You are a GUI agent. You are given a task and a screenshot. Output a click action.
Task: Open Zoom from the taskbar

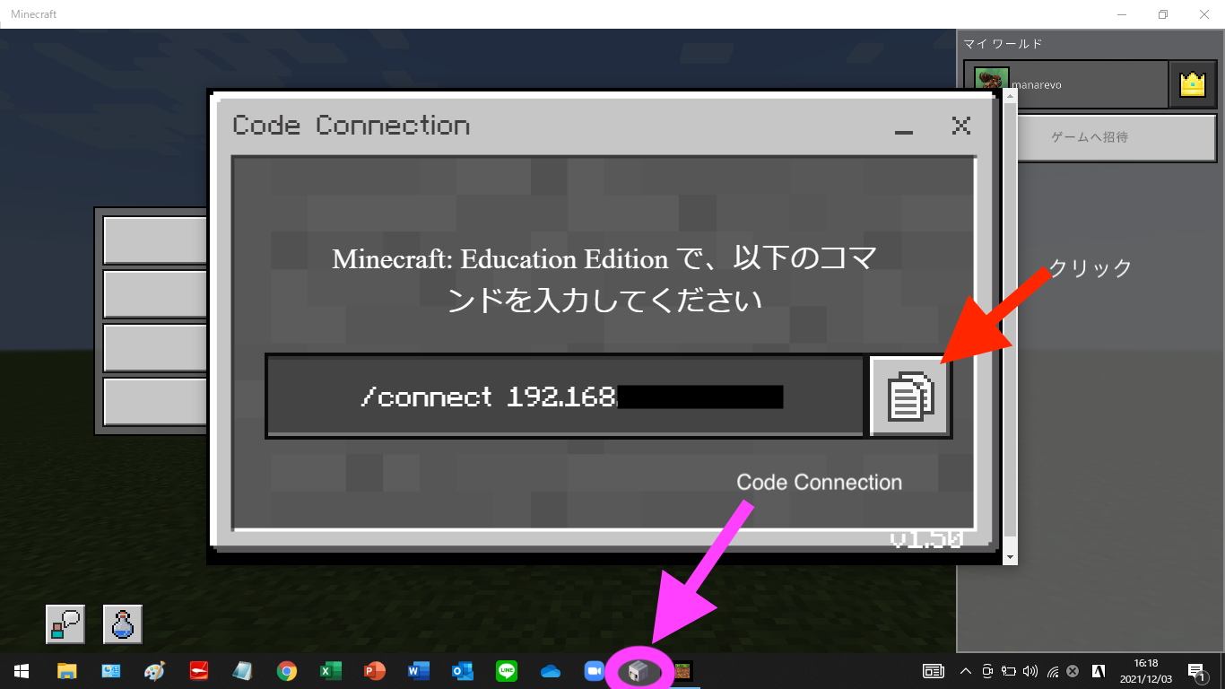595,670
